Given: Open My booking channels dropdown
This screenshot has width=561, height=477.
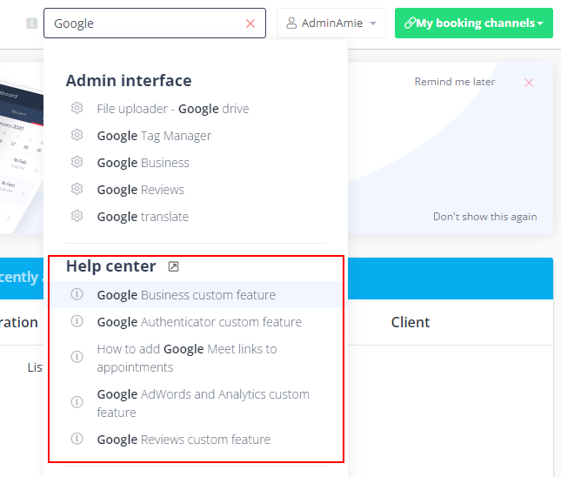Looking at the screenshot, I should (x=474, y=24).
